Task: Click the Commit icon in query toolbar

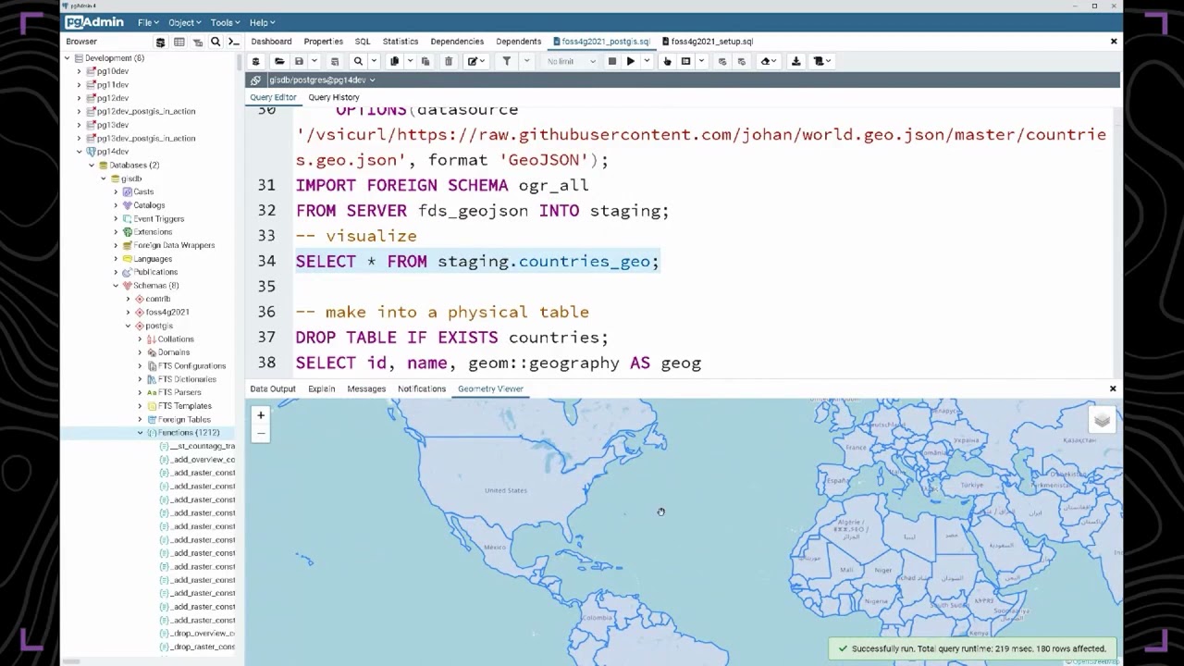Action: (x=722, y=61)
